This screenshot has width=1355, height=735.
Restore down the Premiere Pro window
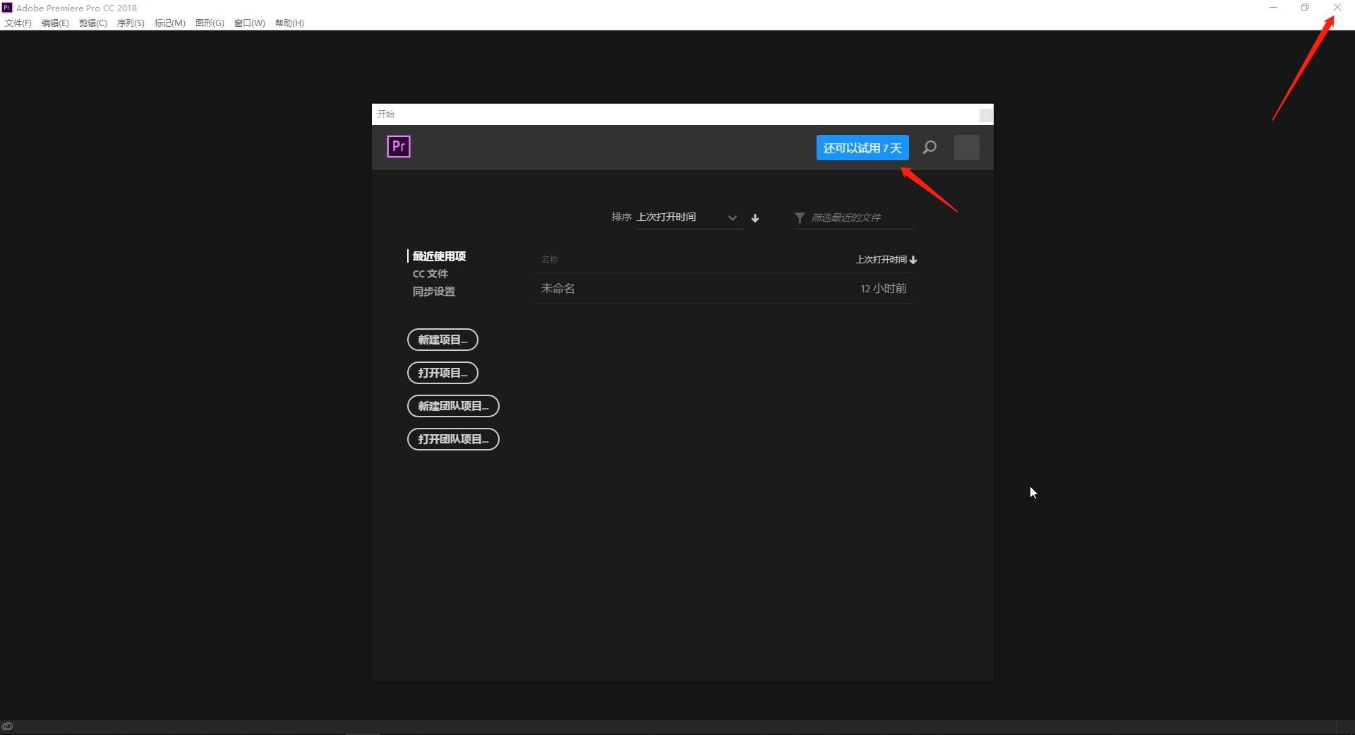(1305, 8)
